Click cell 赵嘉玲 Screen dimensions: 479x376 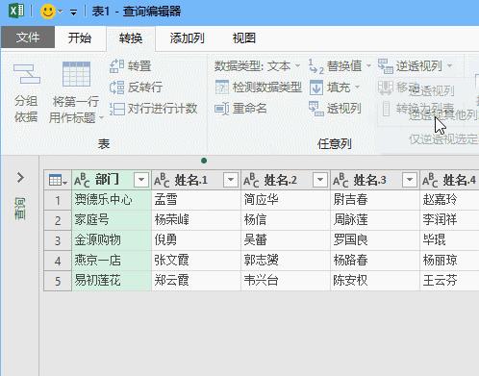click(449, 200)
